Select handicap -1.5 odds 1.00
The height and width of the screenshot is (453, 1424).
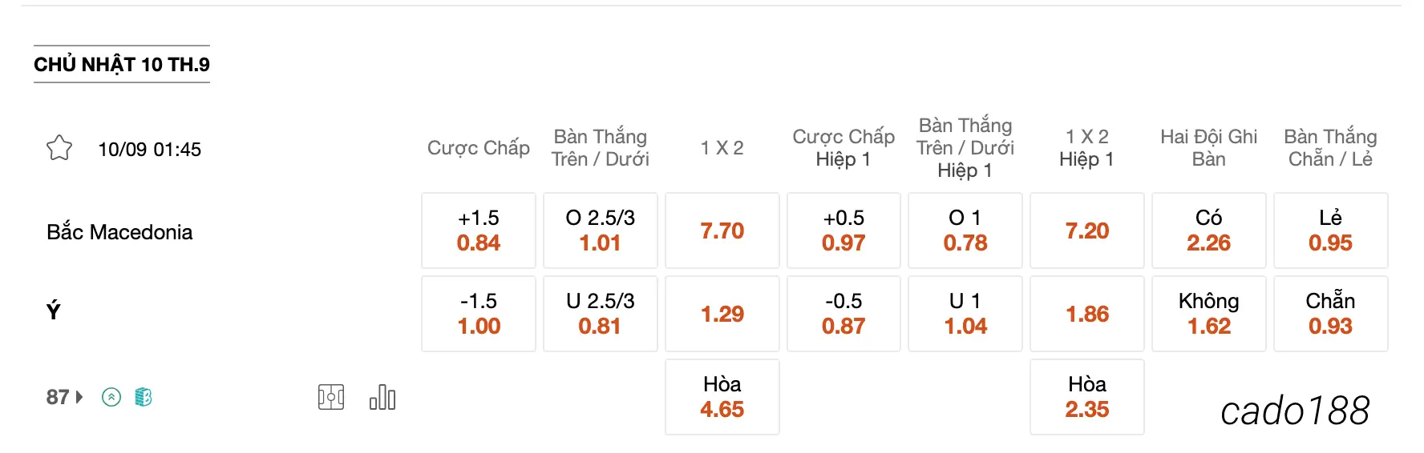pos(479,314)
